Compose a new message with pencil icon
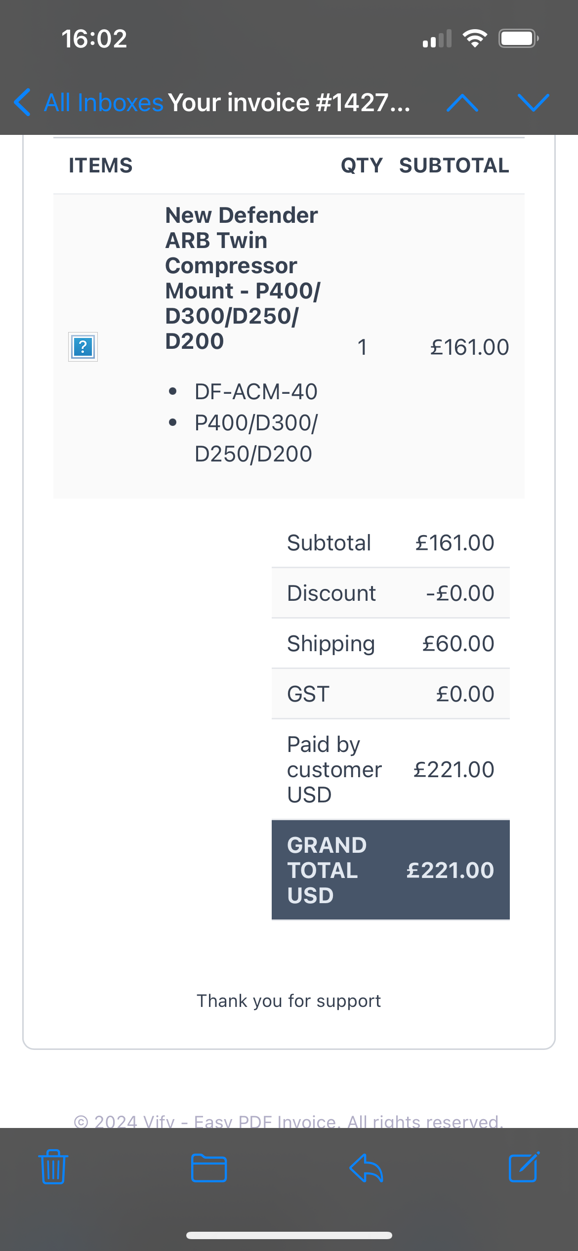 (524, 1167)
